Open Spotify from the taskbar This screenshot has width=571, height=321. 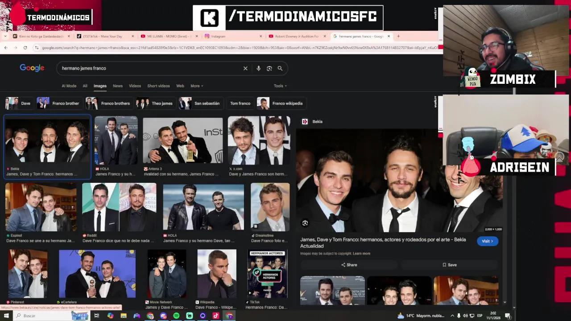[x=176, y=316]
